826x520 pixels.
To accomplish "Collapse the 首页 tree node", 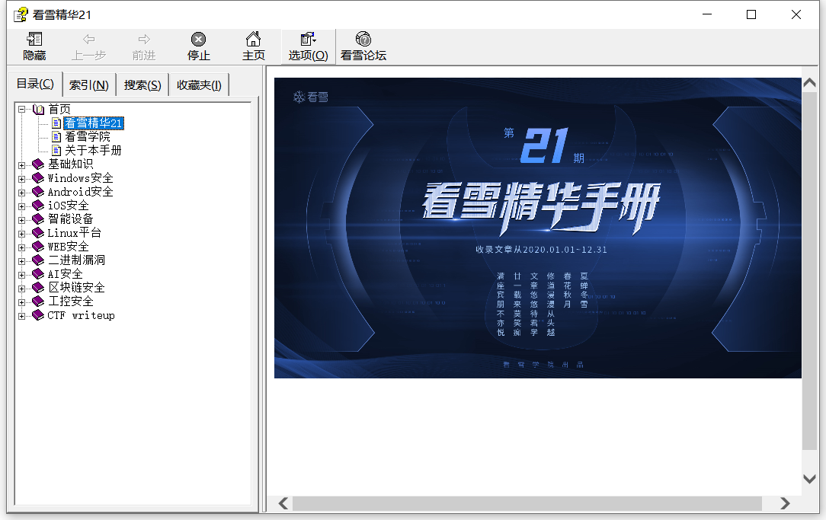I will click(x=21, y=110).
